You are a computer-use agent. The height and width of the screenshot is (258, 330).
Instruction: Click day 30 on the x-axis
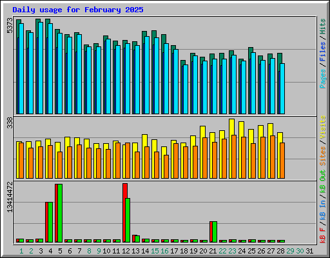click(300, 251)
